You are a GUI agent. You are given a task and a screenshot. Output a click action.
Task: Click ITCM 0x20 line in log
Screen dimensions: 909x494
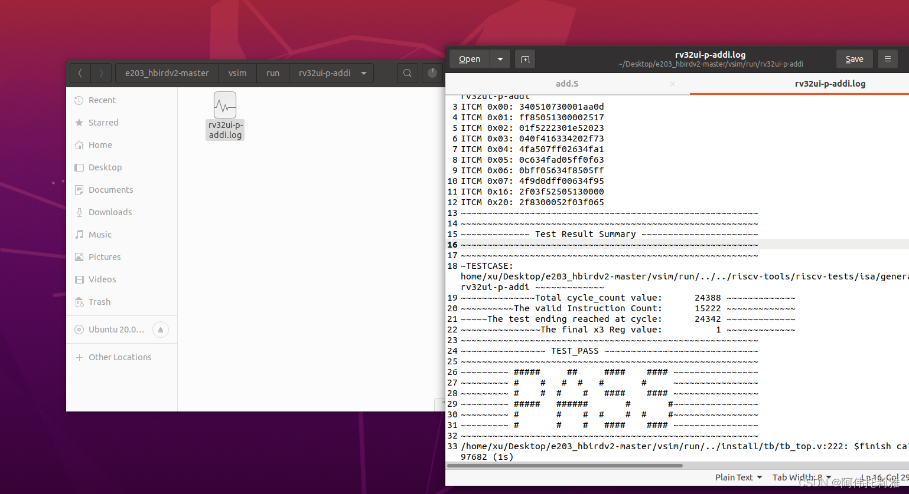tap(532, 202)
